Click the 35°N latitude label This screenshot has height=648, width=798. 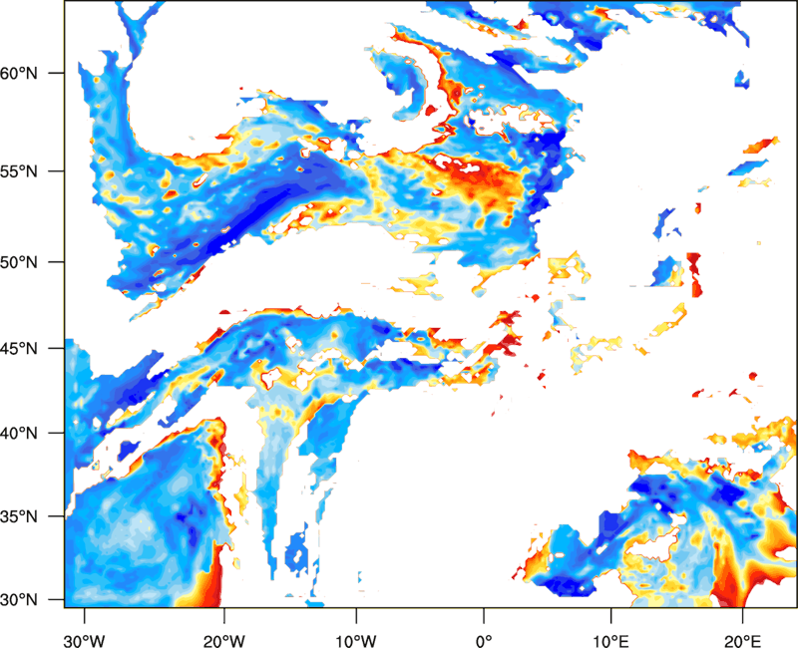click(19, 516)
